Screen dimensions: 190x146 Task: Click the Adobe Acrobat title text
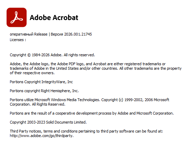[54, 18]
